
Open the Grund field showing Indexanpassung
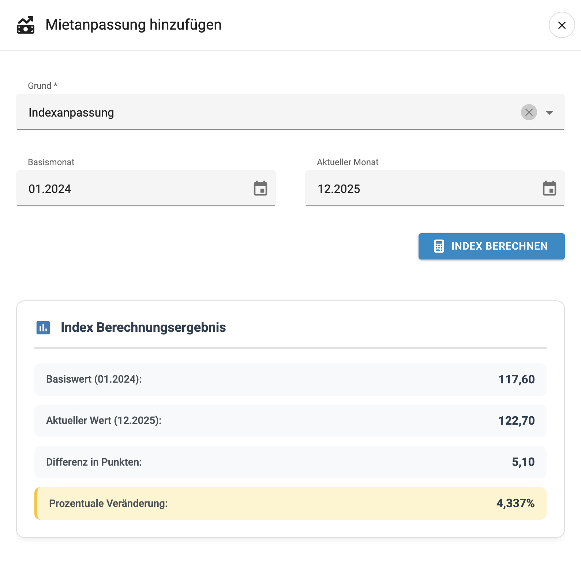click(x=290, y=112)
